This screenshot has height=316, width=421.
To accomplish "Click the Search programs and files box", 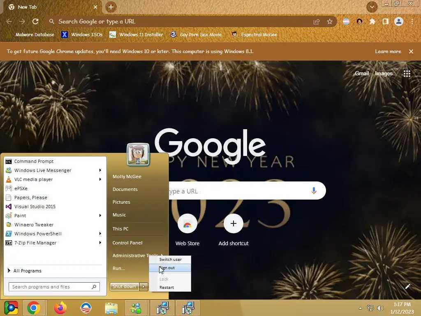I will pos(54,287).
